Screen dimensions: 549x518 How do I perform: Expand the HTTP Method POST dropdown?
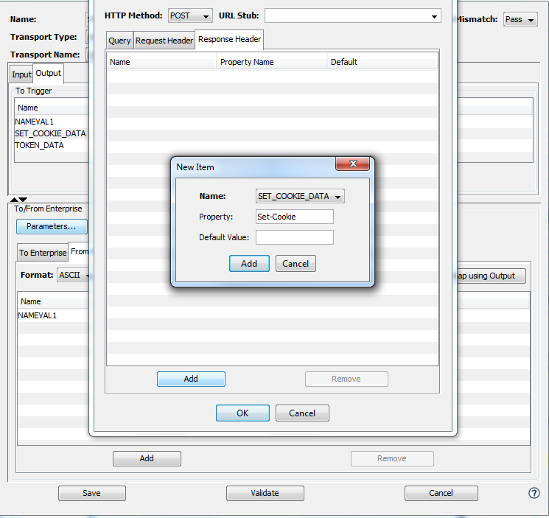[189, 15]
